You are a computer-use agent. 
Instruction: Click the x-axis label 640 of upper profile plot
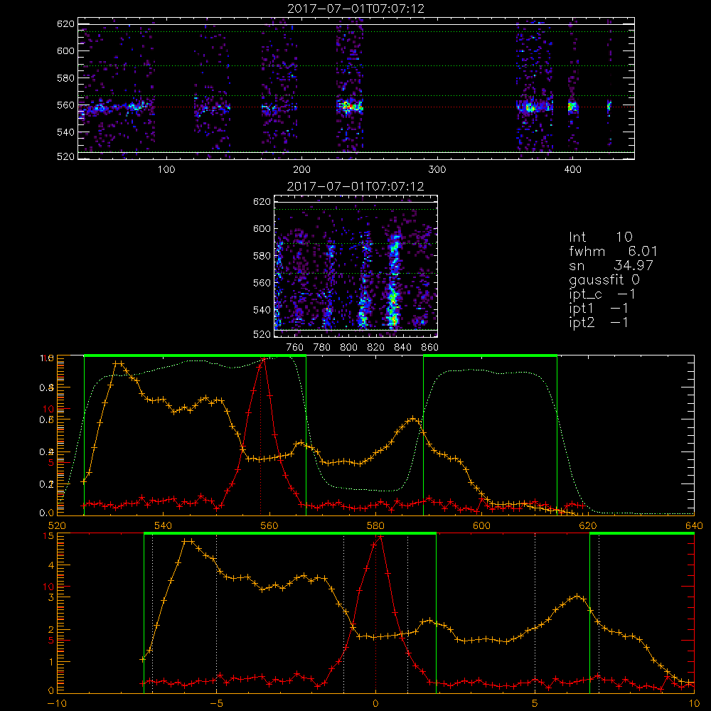[x=694, y=526]
